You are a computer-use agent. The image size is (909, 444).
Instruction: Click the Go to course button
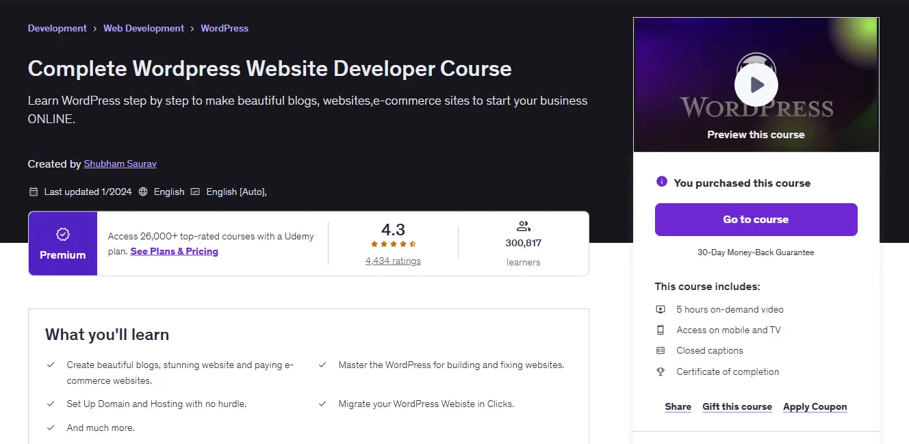(756, 220)
